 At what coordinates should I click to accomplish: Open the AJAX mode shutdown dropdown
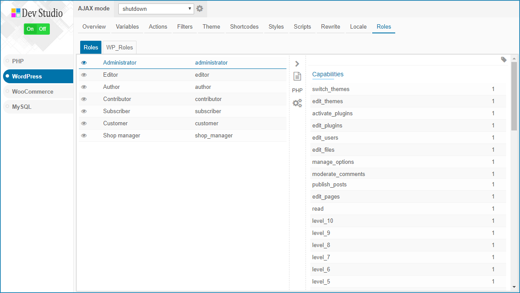(x=156, y=9)
